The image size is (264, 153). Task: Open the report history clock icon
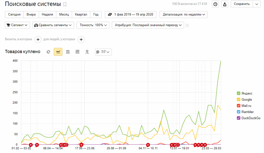[215, 4]
